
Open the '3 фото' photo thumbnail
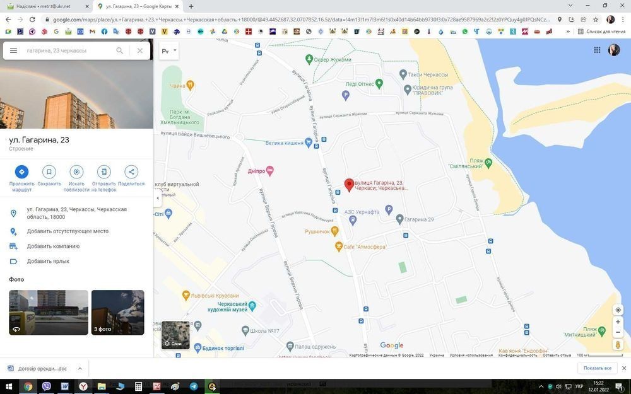[118, 312]
